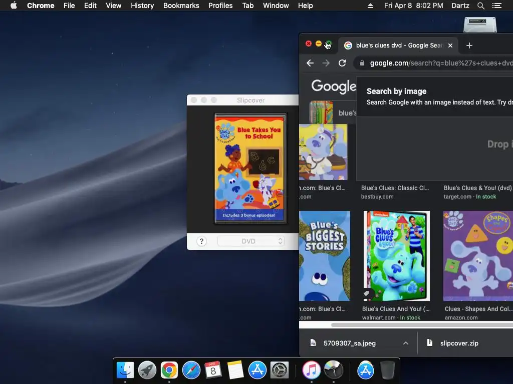Open the Trash in the Dock
The width and height of the screenshot is (513, 384).
pos(388,370)
